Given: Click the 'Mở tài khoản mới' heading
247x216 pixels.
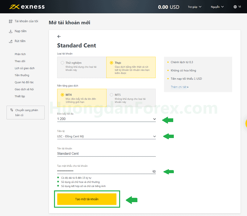Looking at the screenshot, I should coord(69,22).
